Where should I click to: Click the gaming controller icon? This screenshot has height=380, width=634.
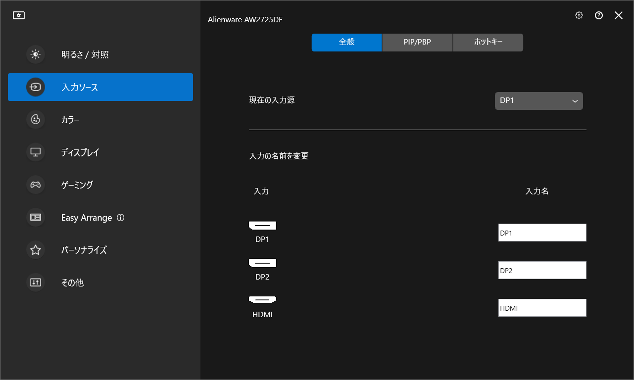[36, 185]
